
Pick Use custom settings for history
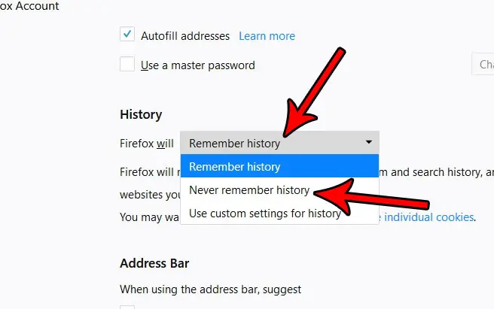tap(279, 213)
